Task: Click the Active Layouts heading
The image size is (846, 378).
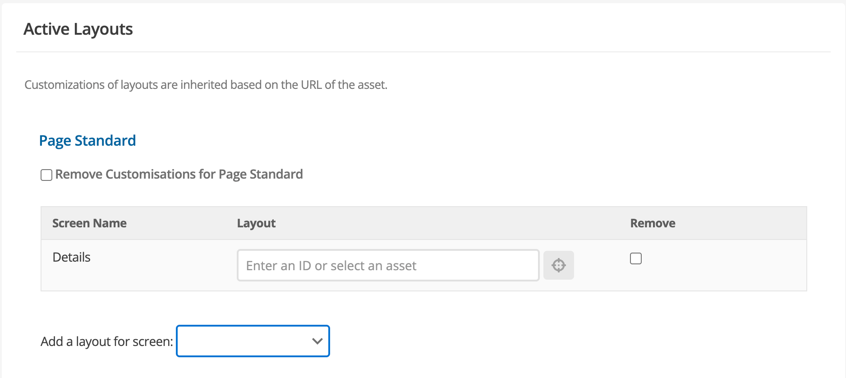Action: (78, 29)
